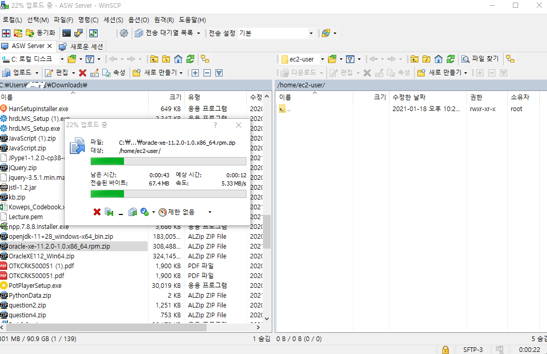Viewport: 547px width, 354px height.
Task: Click the remote panel filter icon
Action: pos(350,59)
